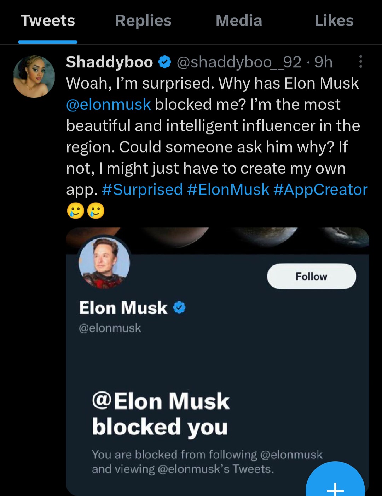Tap the crying-smile emojis in the tweet

[86, 211]
